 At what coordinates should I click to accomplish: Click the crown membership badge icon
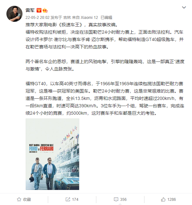[x=45, y=10]
